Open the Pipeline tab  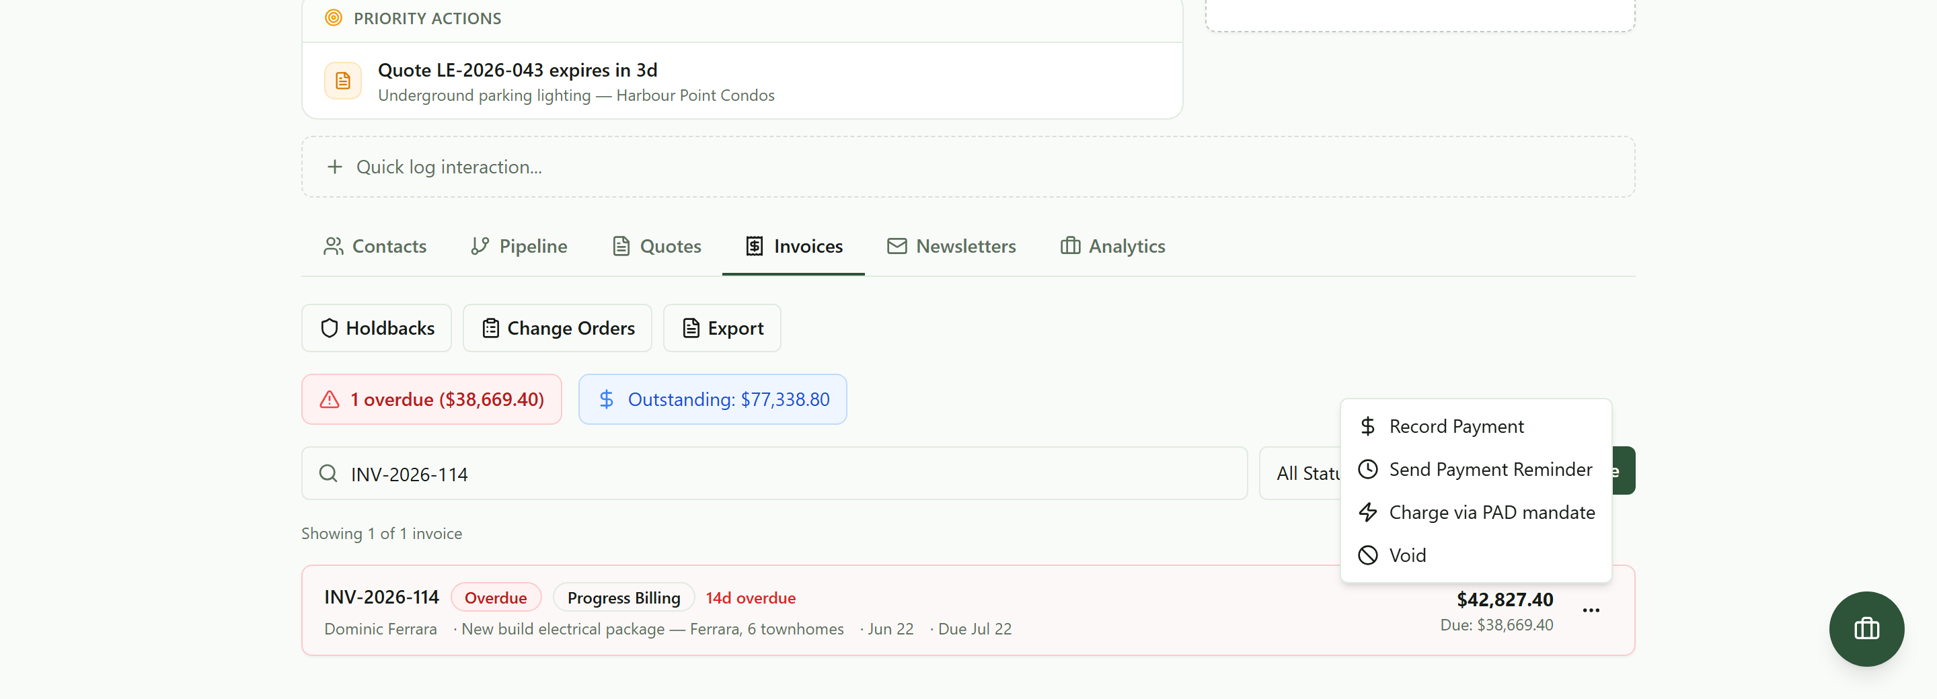pos(519,247)
